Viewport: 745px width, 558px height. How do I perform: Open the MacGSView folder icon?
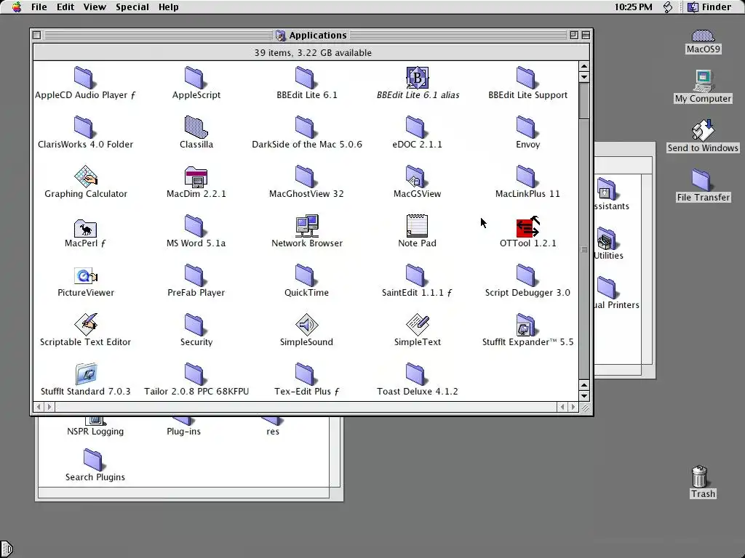tap(415, 176)
